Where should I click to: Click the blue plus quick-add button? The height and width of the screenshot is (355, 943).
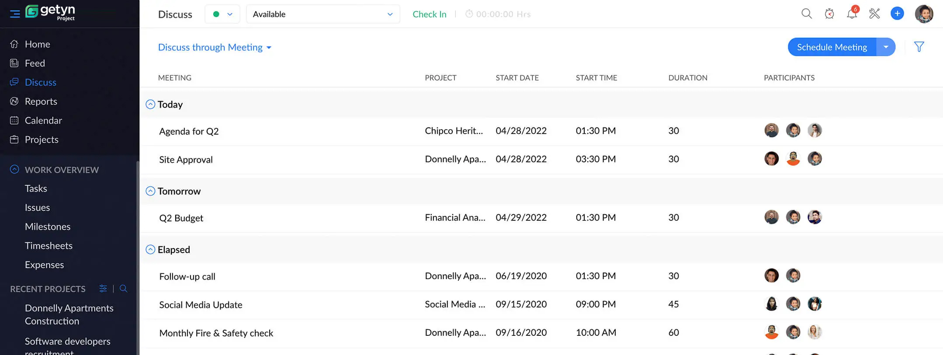click(897, 14)
